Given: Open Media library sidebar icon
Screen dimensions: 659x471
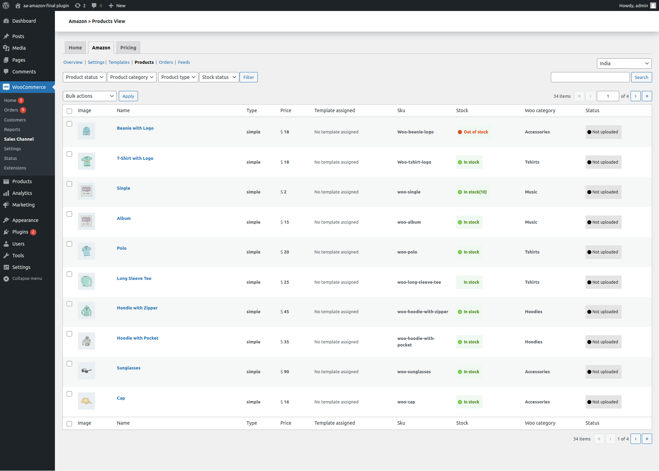Looking at the screenshot, I should (x=6, y=48).
